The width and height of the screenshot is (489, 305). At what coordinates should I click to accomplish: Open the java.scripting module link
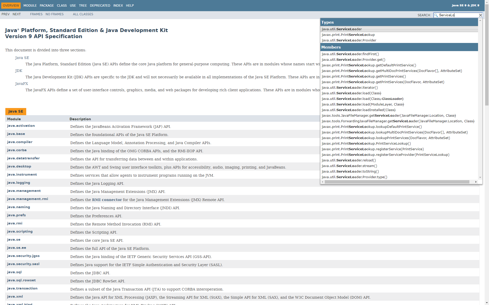point(20,232)
